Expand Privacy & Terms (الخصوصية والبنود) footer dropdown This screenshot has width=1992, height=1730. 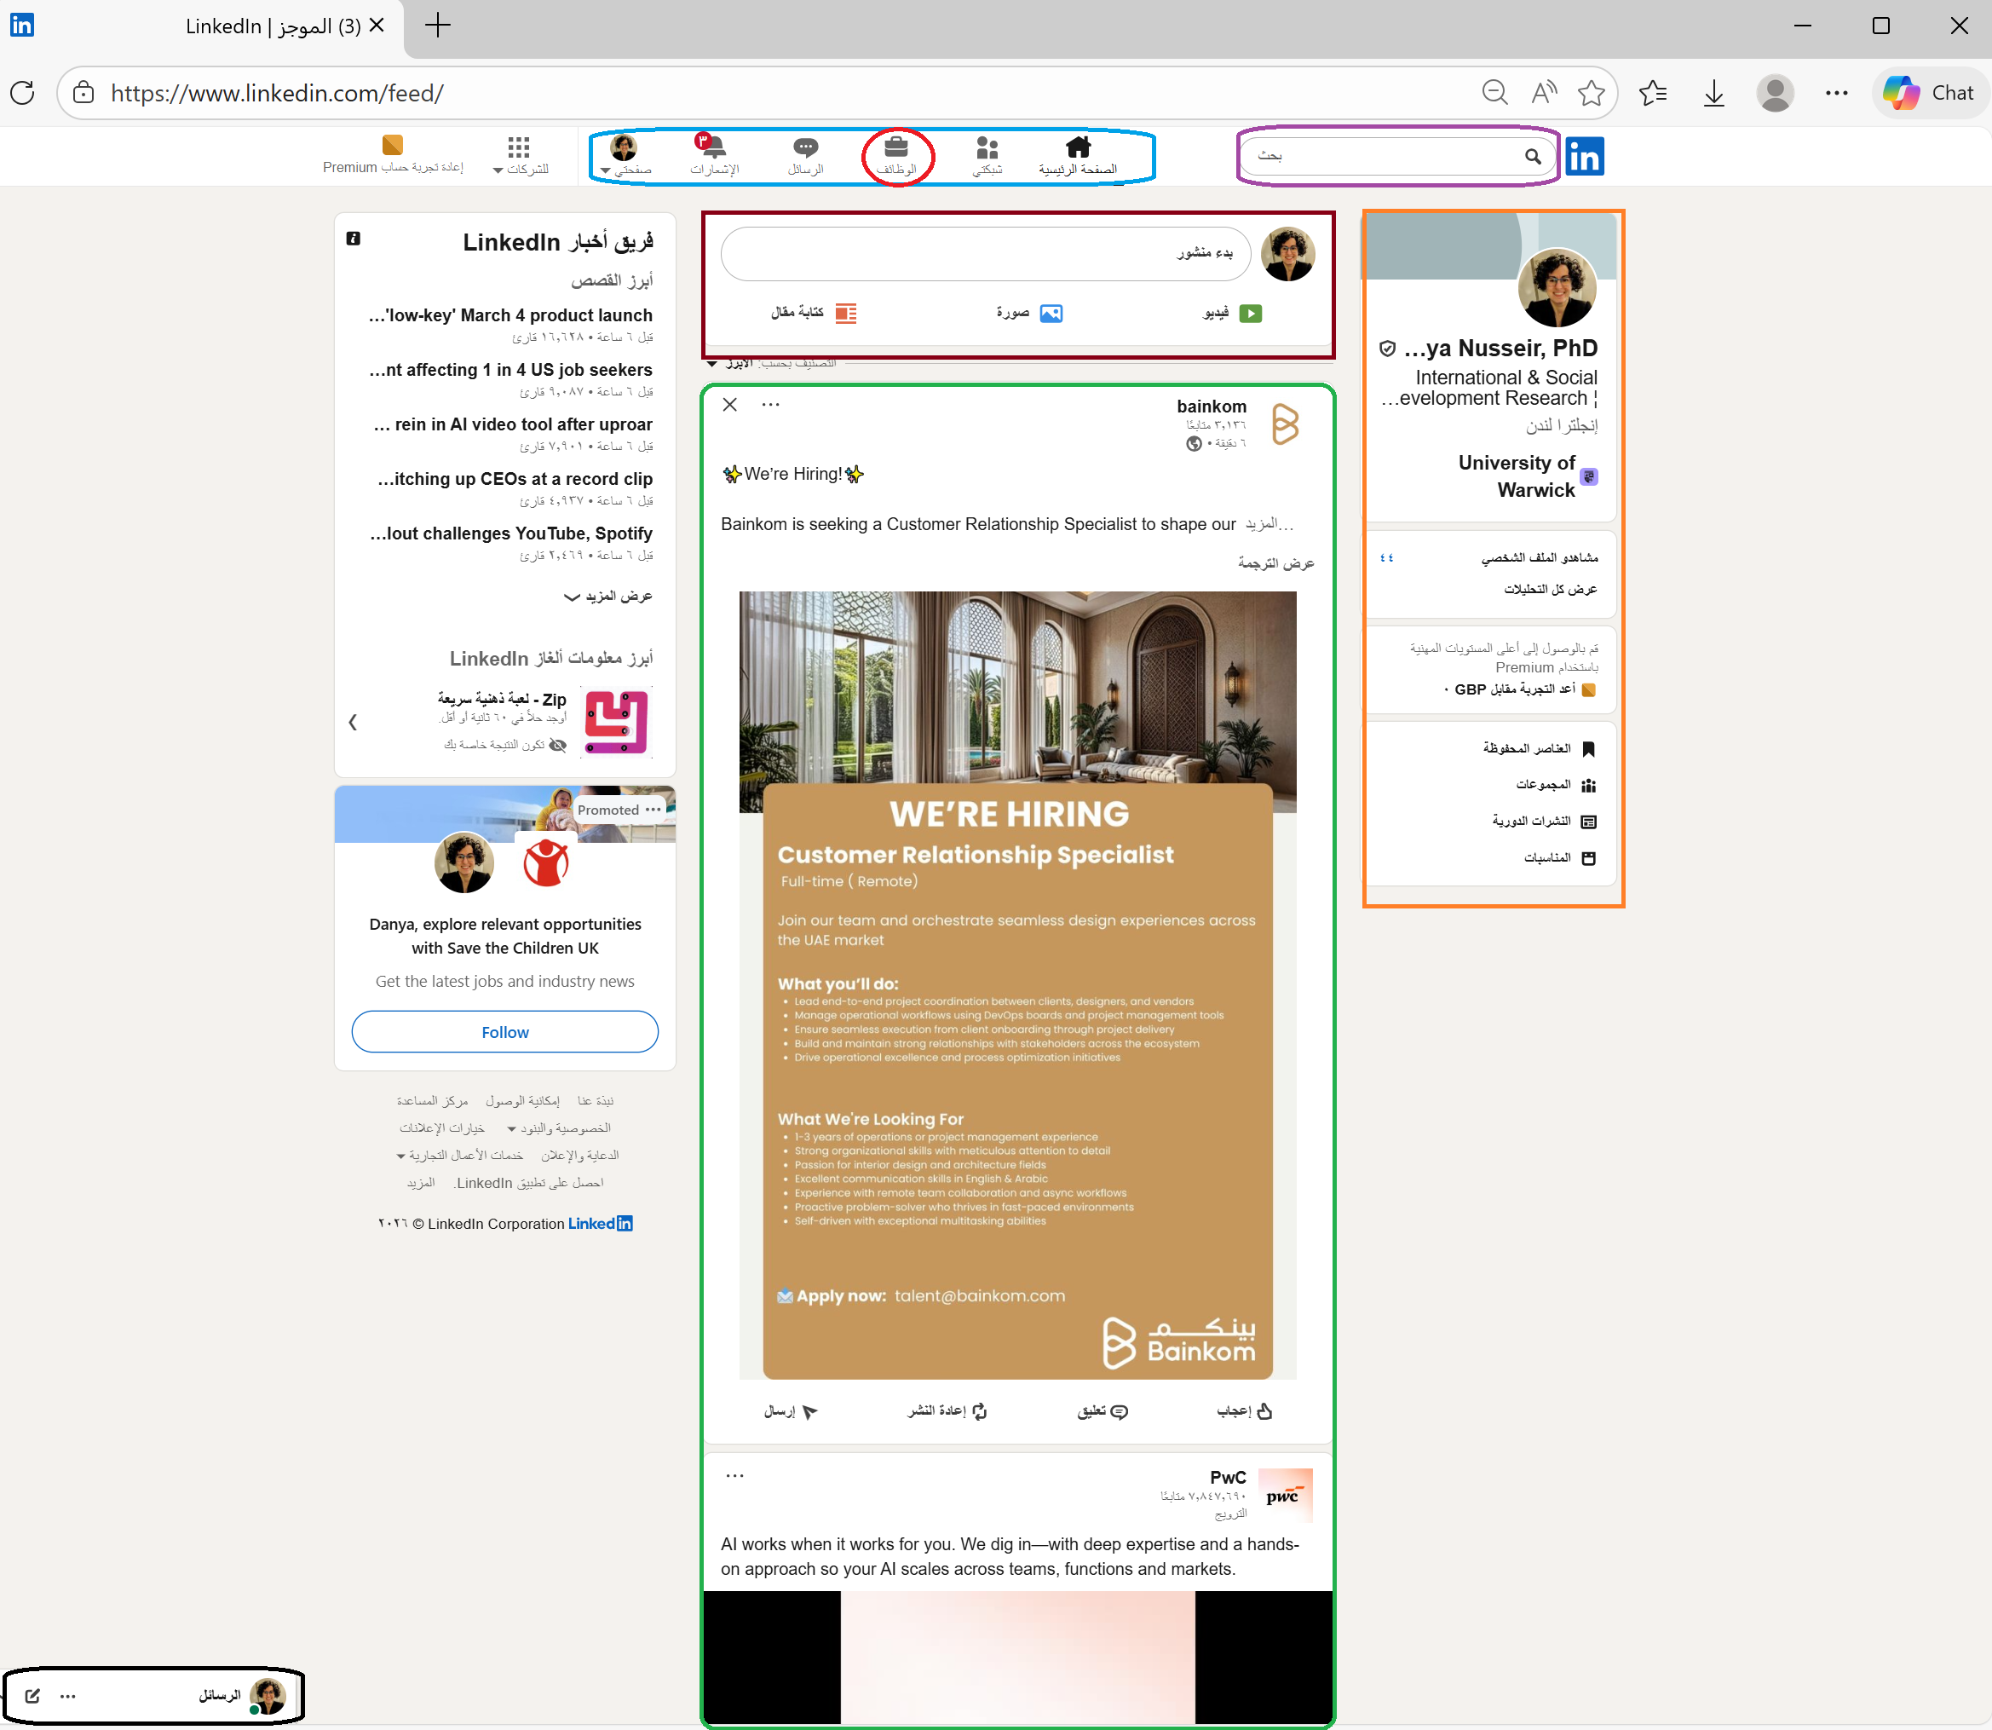[559, 1128]
